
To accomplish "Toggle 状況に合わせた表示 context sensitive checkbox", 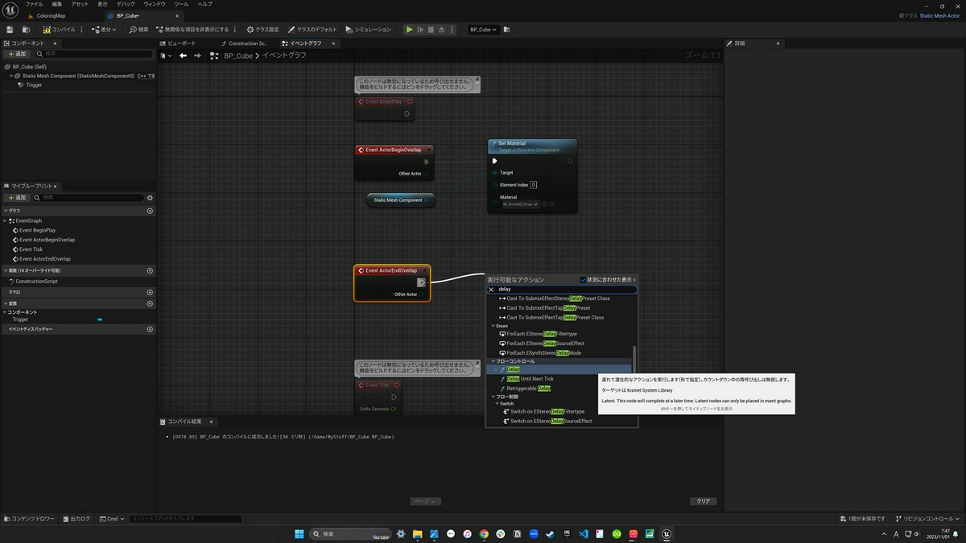I will click(x=584, y=280).
